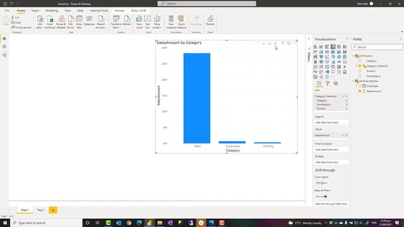The image size is (404, 227).
Task: Open the Fields tab in Visualizations pane
Action: [x=319, y=83]
